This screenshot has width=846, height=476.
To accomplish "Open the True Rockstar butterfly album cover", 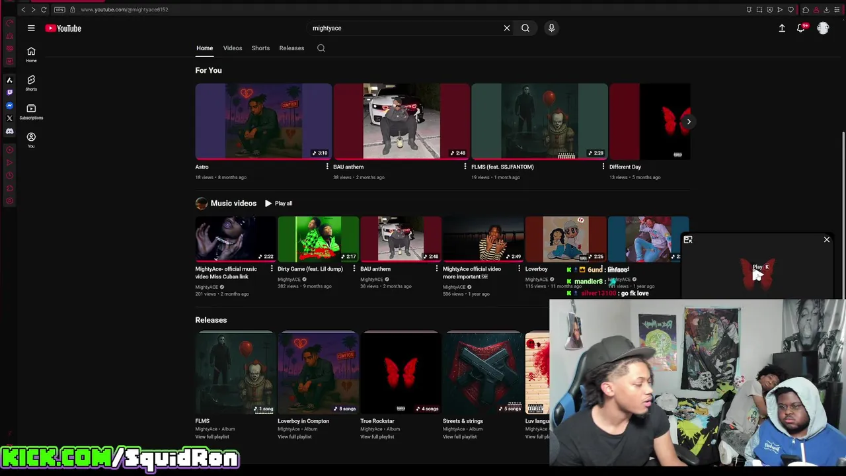I will pyautogui.click(x=401, y=372).
